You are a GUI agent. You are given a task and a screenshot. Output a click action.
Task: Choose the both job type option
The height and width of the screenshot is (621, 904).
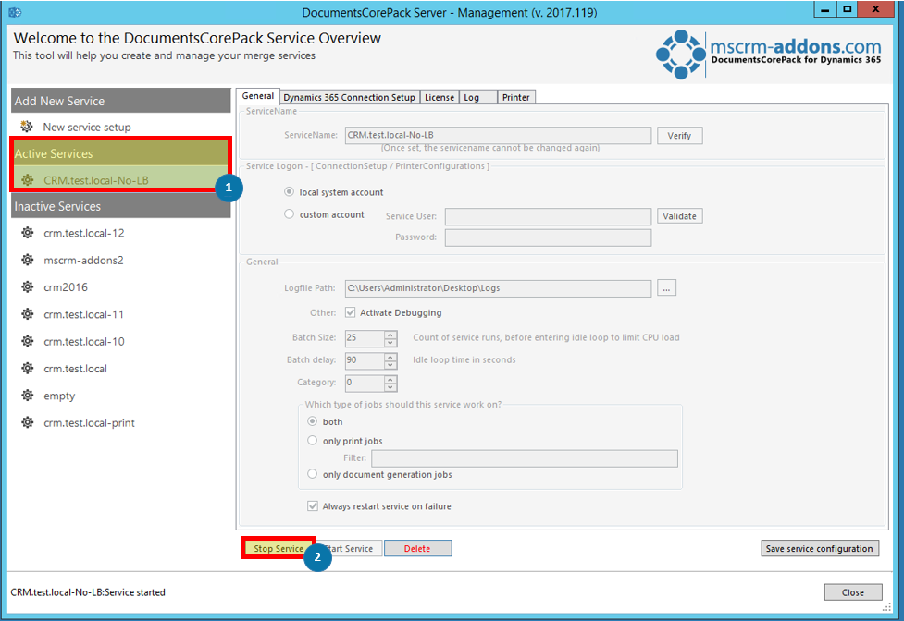pos(312,421)
